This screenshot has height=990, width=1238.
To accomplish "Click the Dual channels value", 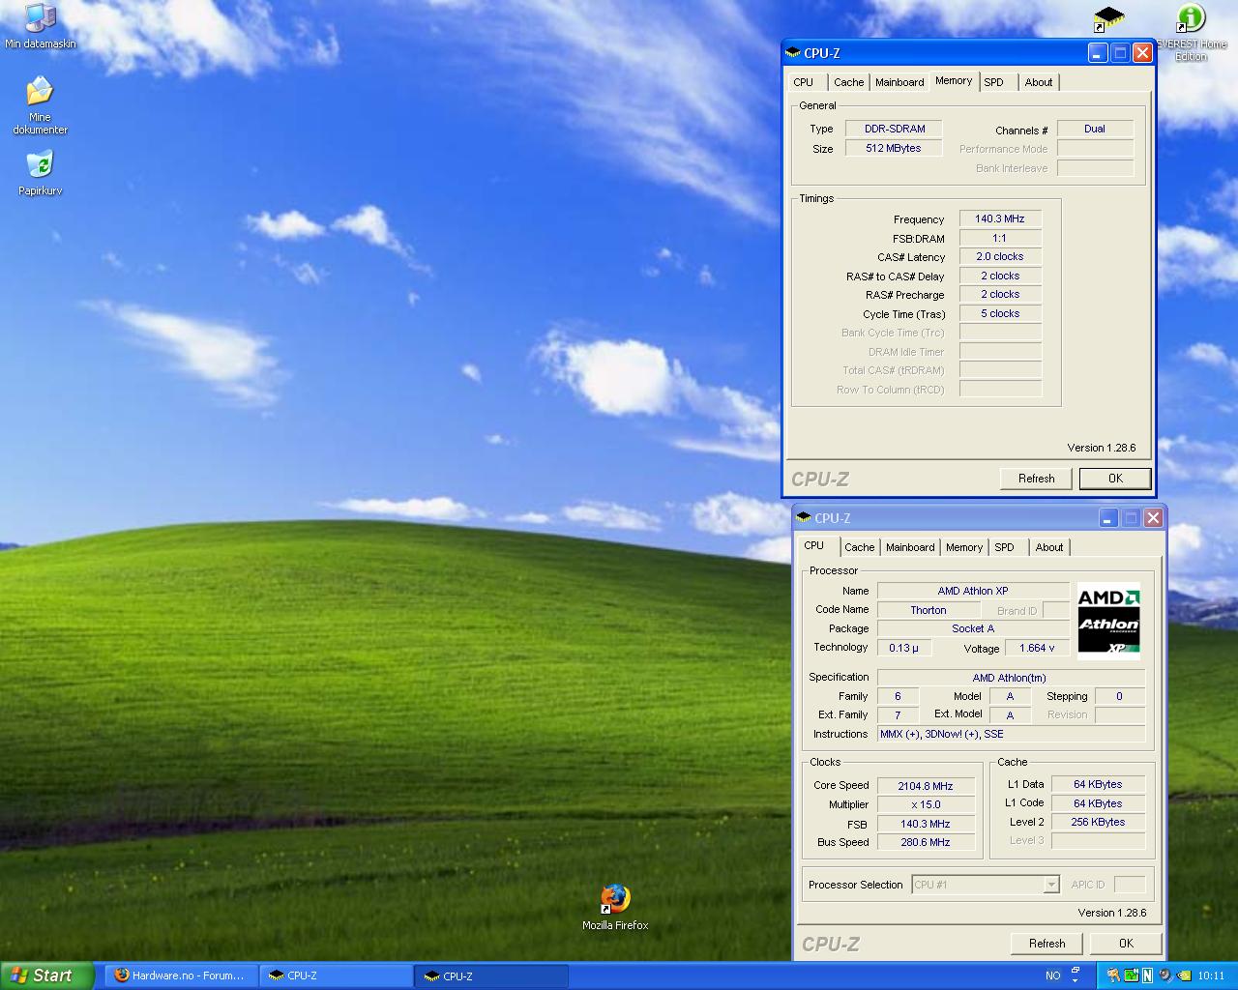I will tap(1095, 129).
